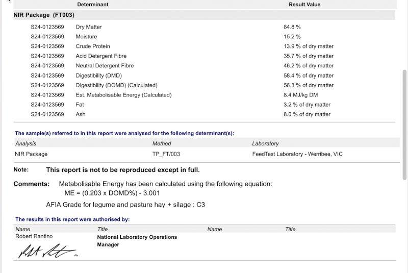Image resolution: width=408 pixels, height=273 pixels.
Task: Click the 'Moisture' determinant label
Action: click(86, 36)
